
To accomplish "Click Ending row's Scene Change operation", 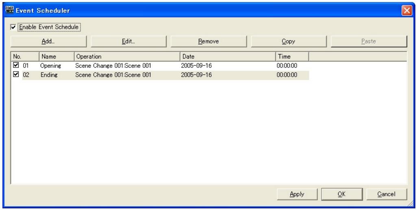I will coord(113,75).
